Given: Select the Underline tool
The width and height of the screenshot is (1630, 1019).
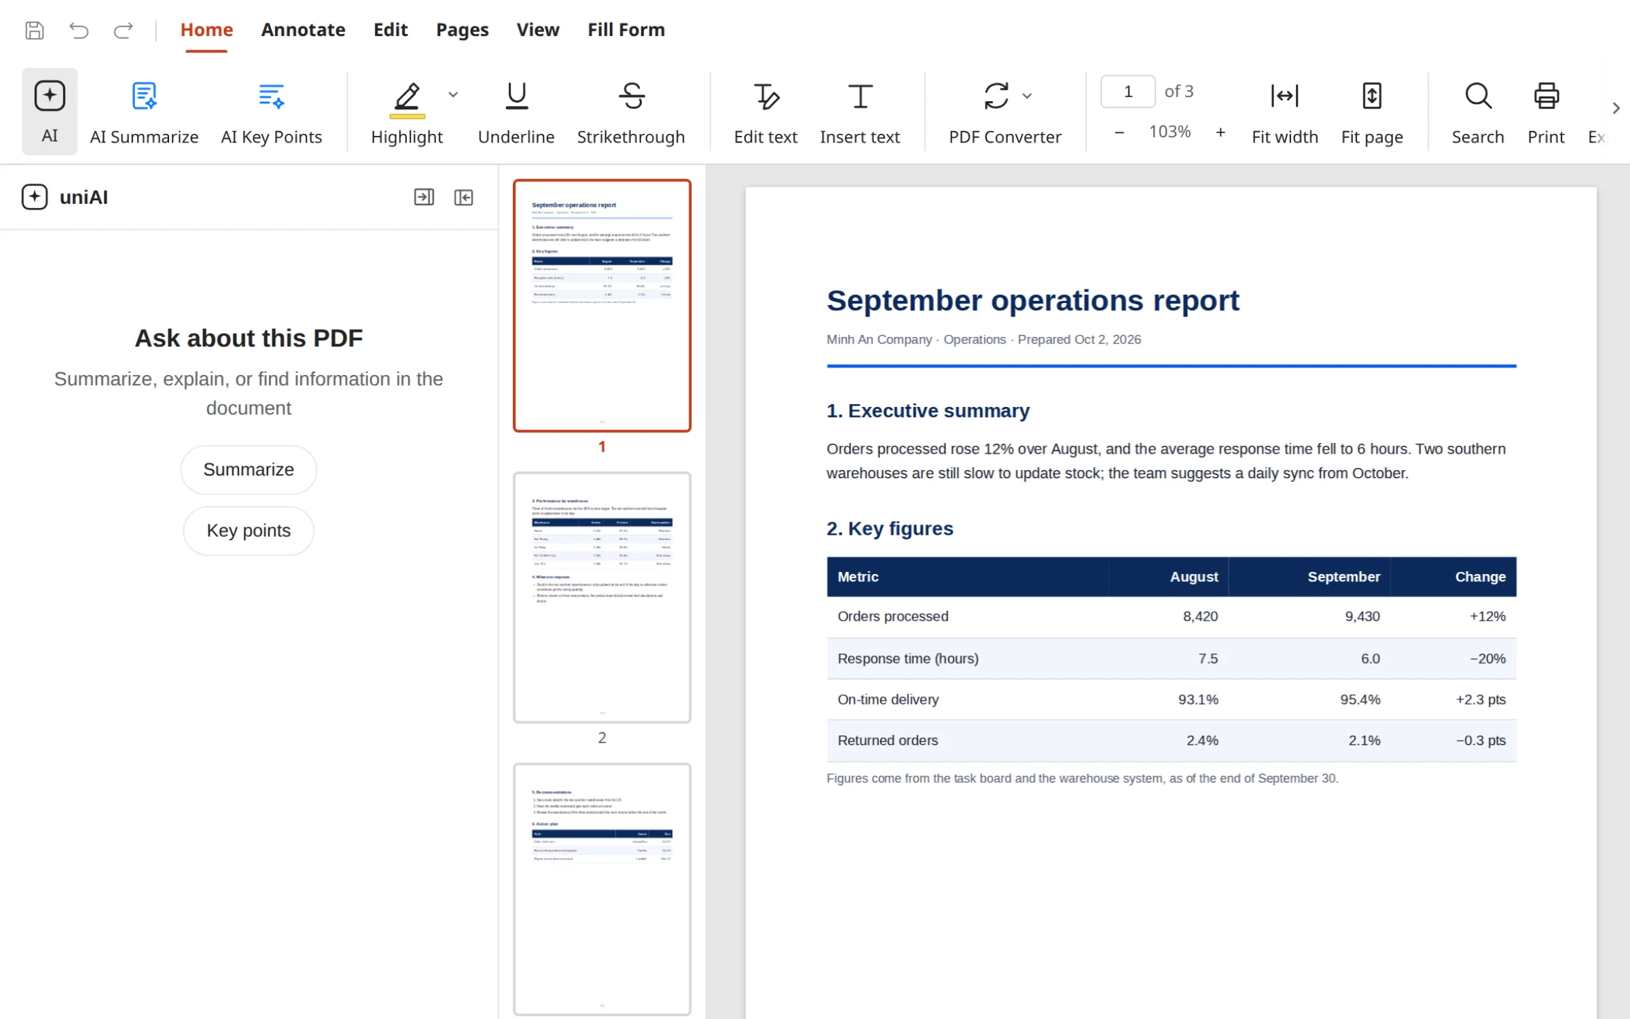Looking at the screenshot, I should [x=516, y=113].
